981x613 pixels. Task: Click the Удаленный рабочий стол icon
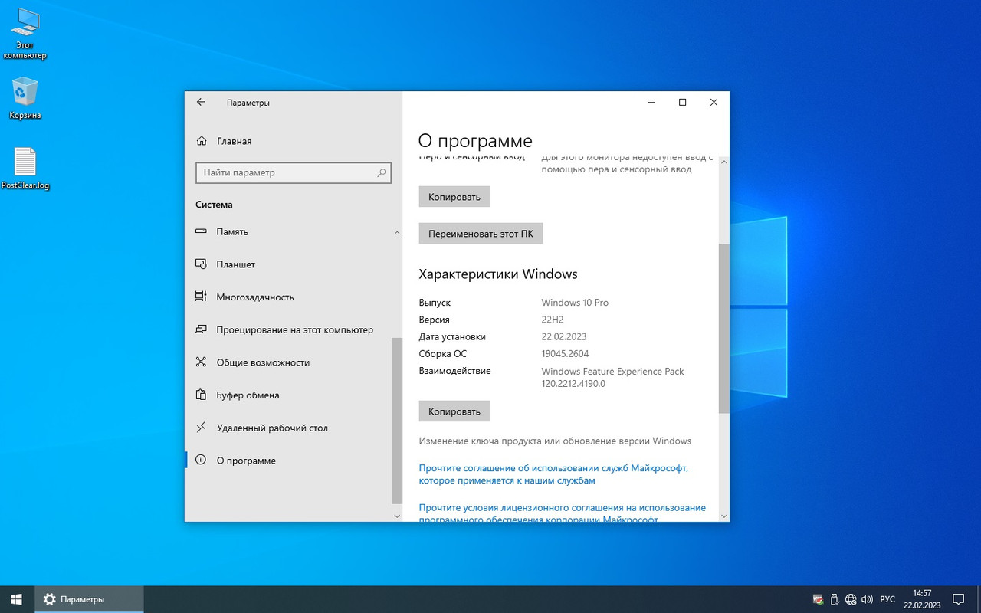(x=201, y=428)
